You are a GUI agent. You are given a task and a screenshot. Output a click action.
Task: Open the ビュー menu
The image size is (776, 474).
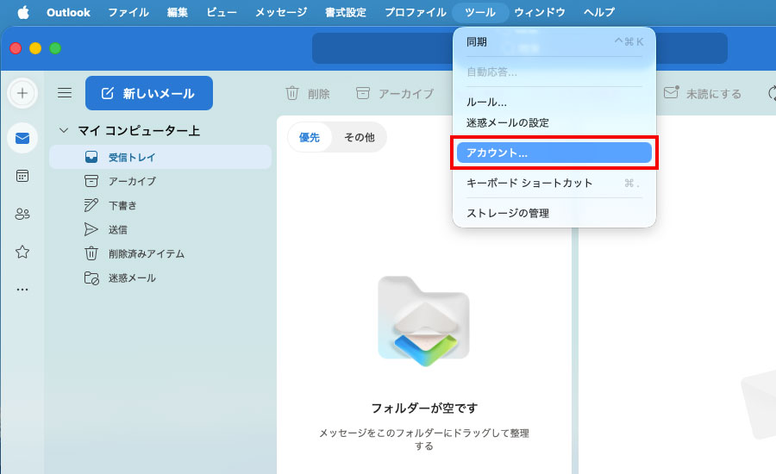point(222,12)
